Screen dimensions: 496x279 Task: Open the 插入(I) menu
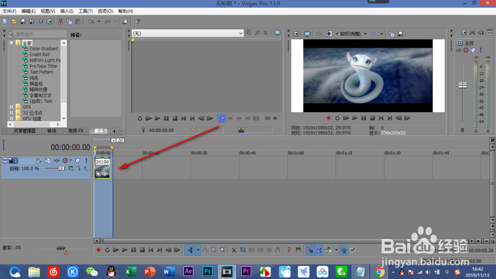[67, 11]
